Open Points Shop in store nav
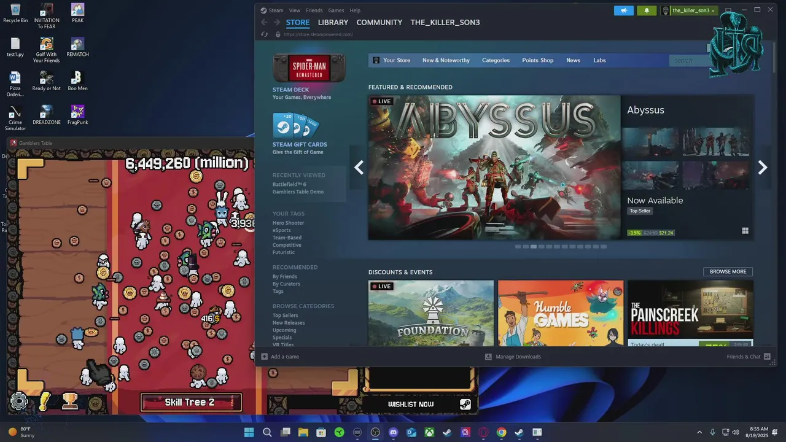 coord(538,60)
